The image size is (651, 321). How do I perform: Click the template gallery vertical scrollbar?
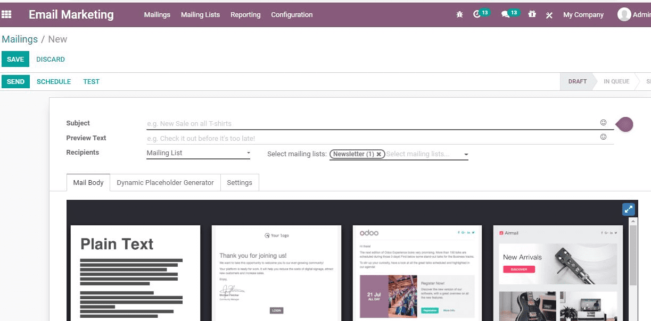coord(633,255)
